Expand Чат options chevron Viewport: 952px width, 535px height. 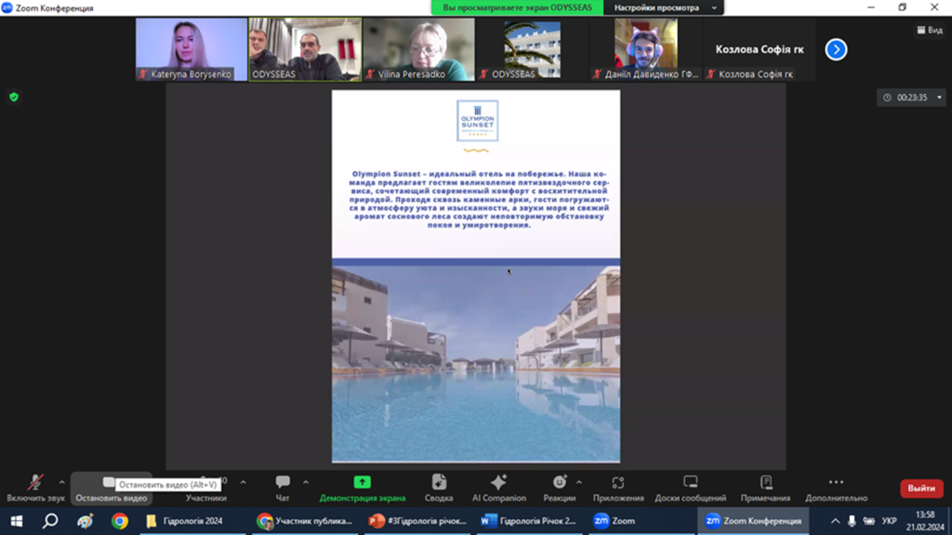click(306, 482)
